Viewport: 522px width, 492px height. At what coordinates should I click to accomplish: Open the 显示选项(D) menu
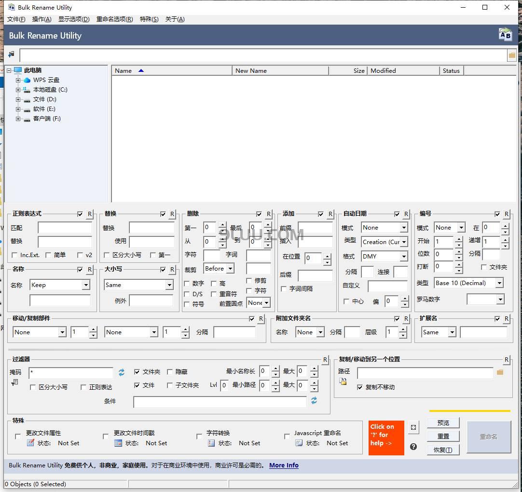click(74, 19)
